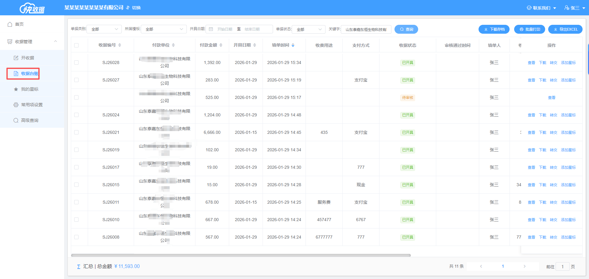Click the horizontal scrollbar under the table

pyautogui.click(x=241, y=255)
